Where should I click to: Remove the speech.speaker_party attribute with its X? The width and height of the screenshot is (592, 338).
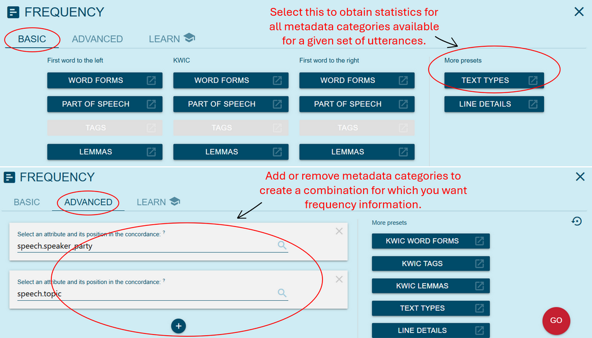coord(339,231)
